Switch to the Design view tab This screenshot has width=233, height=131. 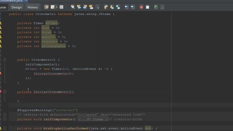[16, 7]
